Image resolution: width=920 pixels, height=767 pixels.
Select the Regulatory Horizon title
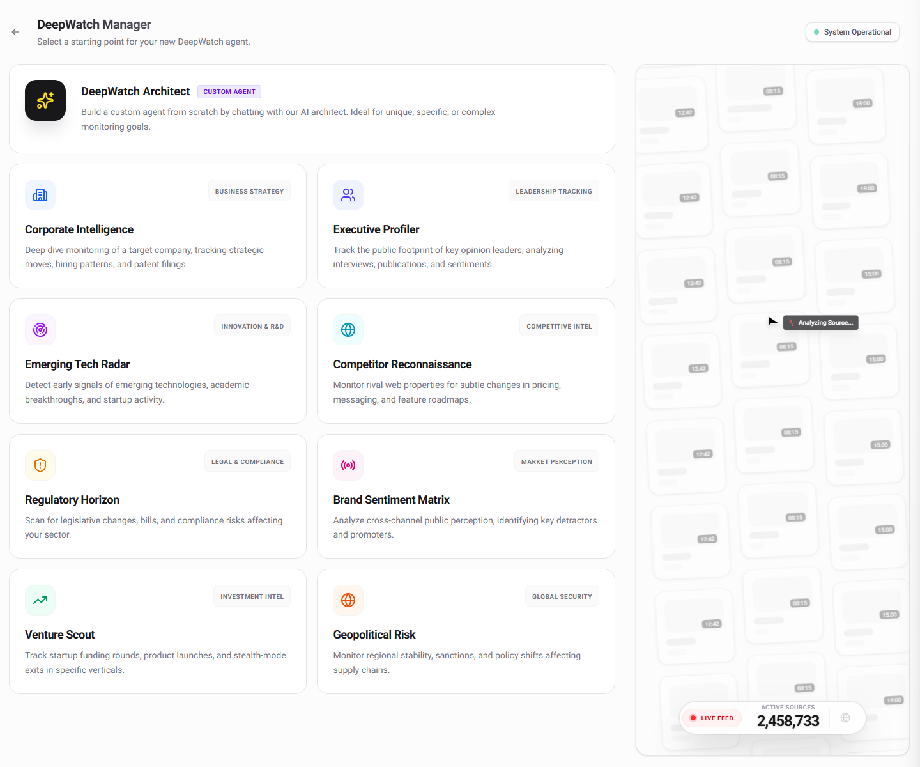tap(72, 500)
